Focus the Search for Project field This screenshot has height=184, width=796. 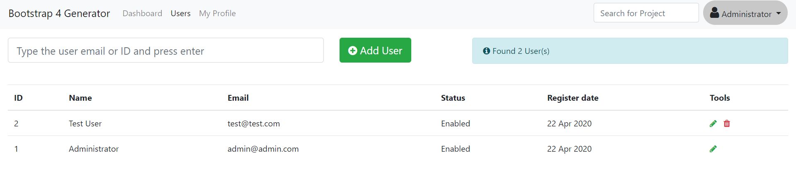pos(646,13)
